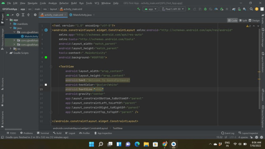Click the Make Project hammer icon
The height and width of the screenshot is (149, 265).
139,9
